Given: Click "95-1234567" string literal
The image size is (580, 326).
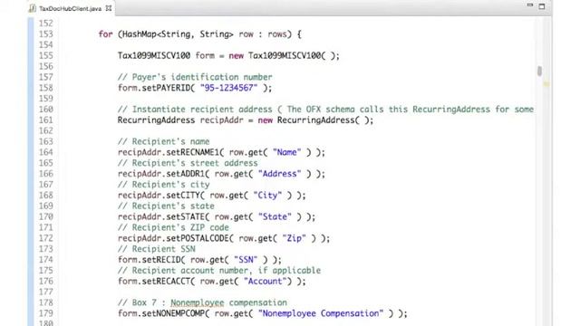Looking at the screenshot, I should pyautogui.click(x=228, y=88).
